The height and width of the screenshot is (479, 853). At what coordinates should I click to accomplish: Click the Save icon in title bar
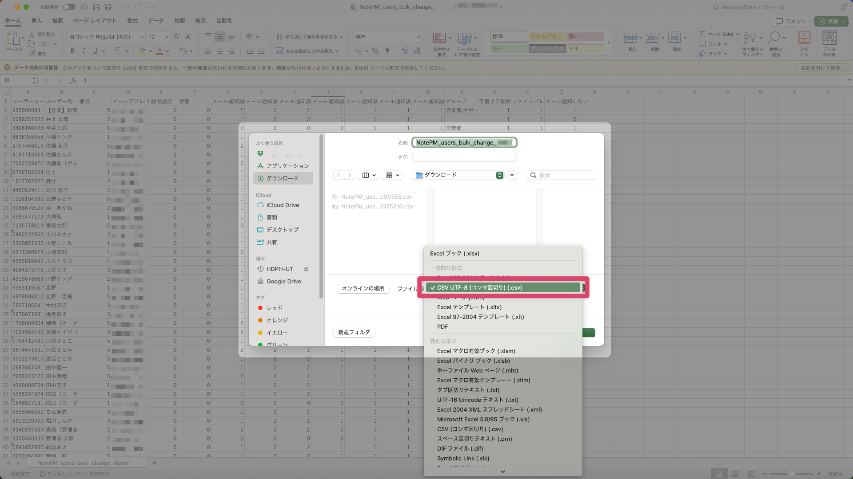click(x=96, y=7)
